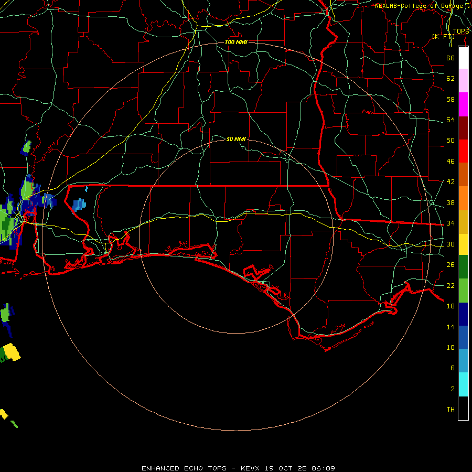
Task: Click the orange legend swatch near 38
Action: pos(463,198)
